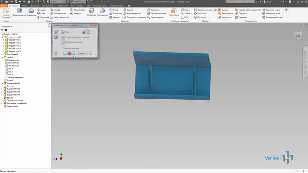Choose the Фаска (Chamfer) tool

point(114,10)
